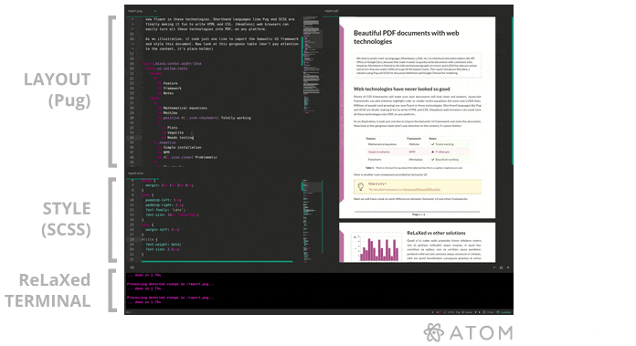The image size is (636, 346).
Task: Close the terminal panel with its X icon
Action: [x=508, y=267]
